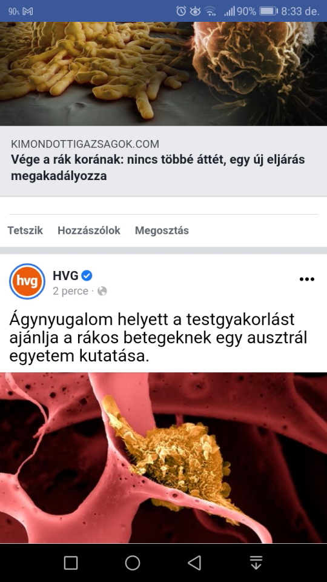Open comments via Hozzászólok

click(89, 230)
